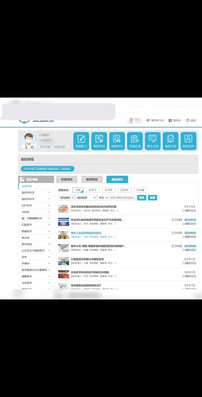Open 绑卡记录 icon tile

[153, 141]
